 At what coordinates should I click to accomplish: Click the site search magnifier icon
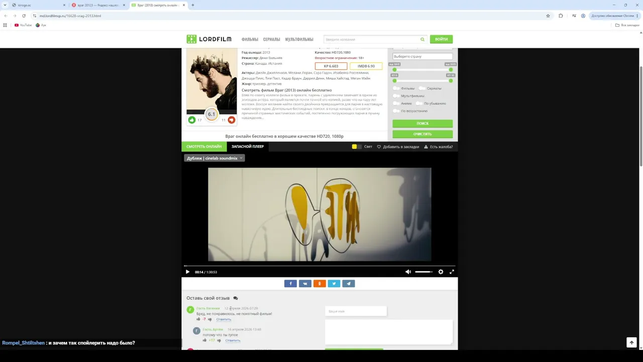[x=422, y=39]
